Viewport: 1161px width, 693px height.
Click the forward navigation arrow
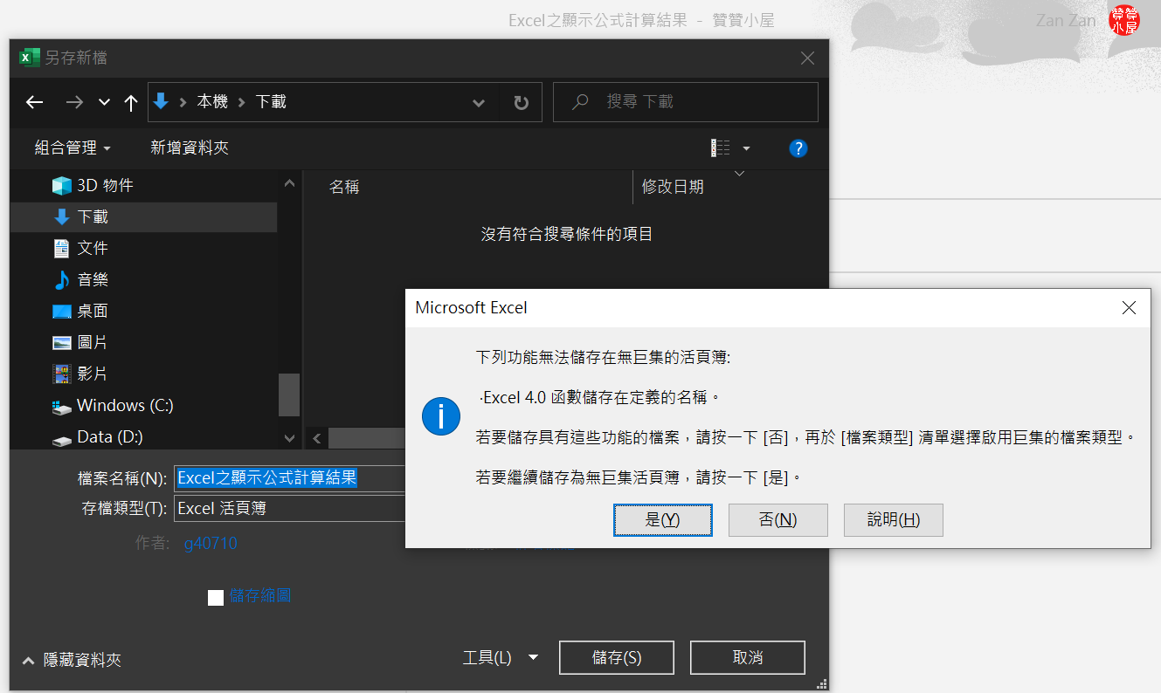pos(74,102)
